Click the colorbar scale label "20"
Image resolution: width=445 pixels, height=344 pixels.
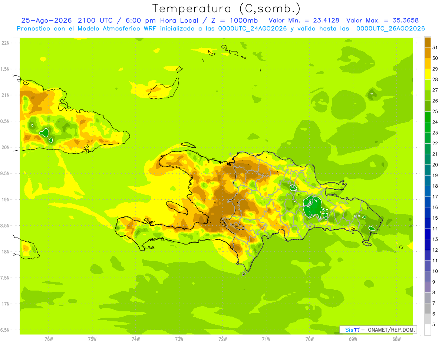[x=435, y=164]
